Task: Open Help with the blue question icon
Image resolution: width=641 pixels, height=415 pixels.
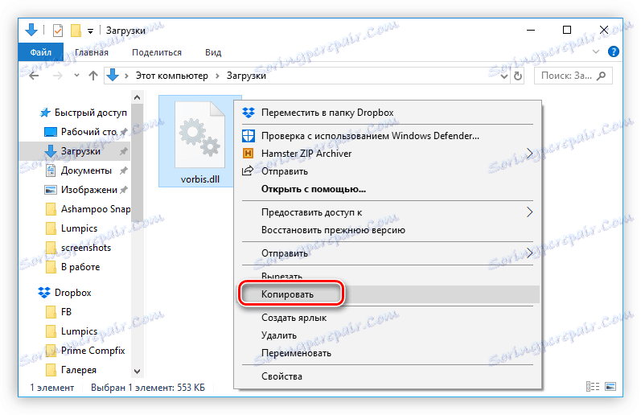Action: click(613, 52)
